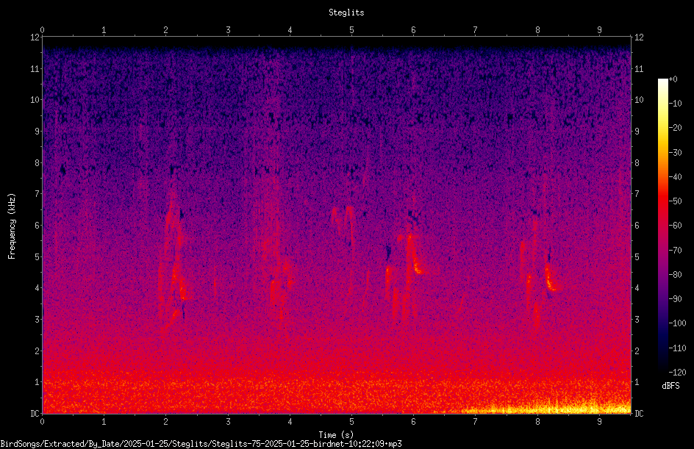Click the 9 second tick on the top time axis
The height and width of the screenshot is (449, 694).
[599, 29]
